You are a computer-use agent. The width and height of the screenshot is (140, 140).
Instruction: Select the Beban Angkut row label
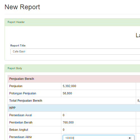click(x=19, y=130)
